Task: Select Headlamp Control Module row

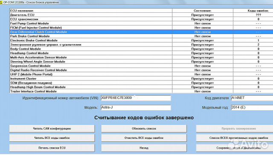Action: (141, 53)
